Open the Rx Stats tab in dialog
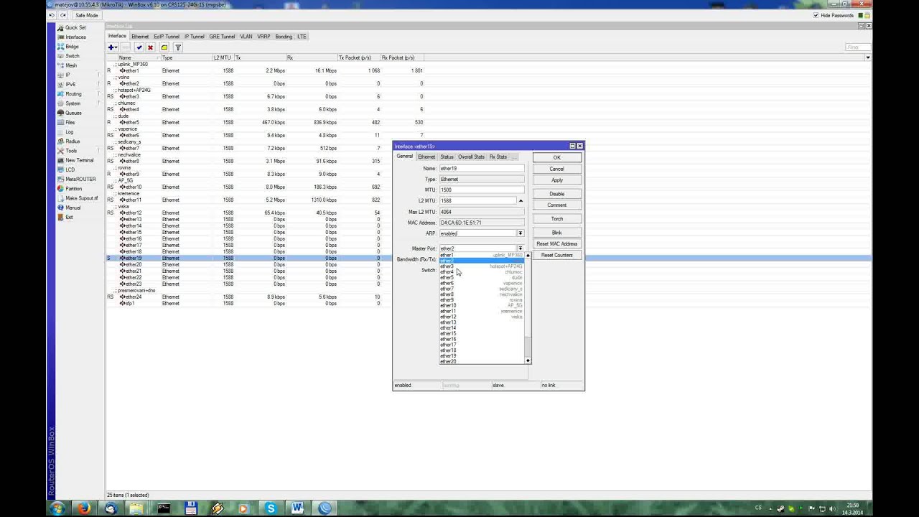The height and width of the screenshot is (517, 919). (x=498, y=157)
